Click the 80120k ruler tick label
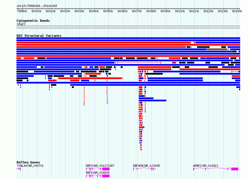 (208, 11)
